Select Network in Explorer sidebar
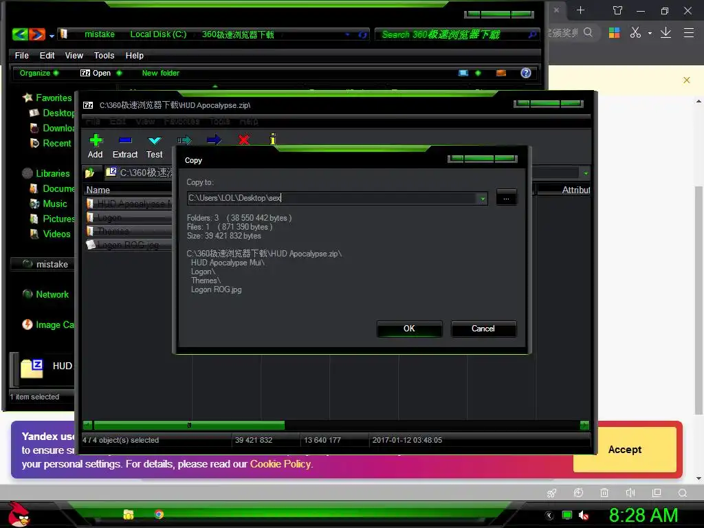704x528 pixels. pyautogui.click(x=45, y=294)
